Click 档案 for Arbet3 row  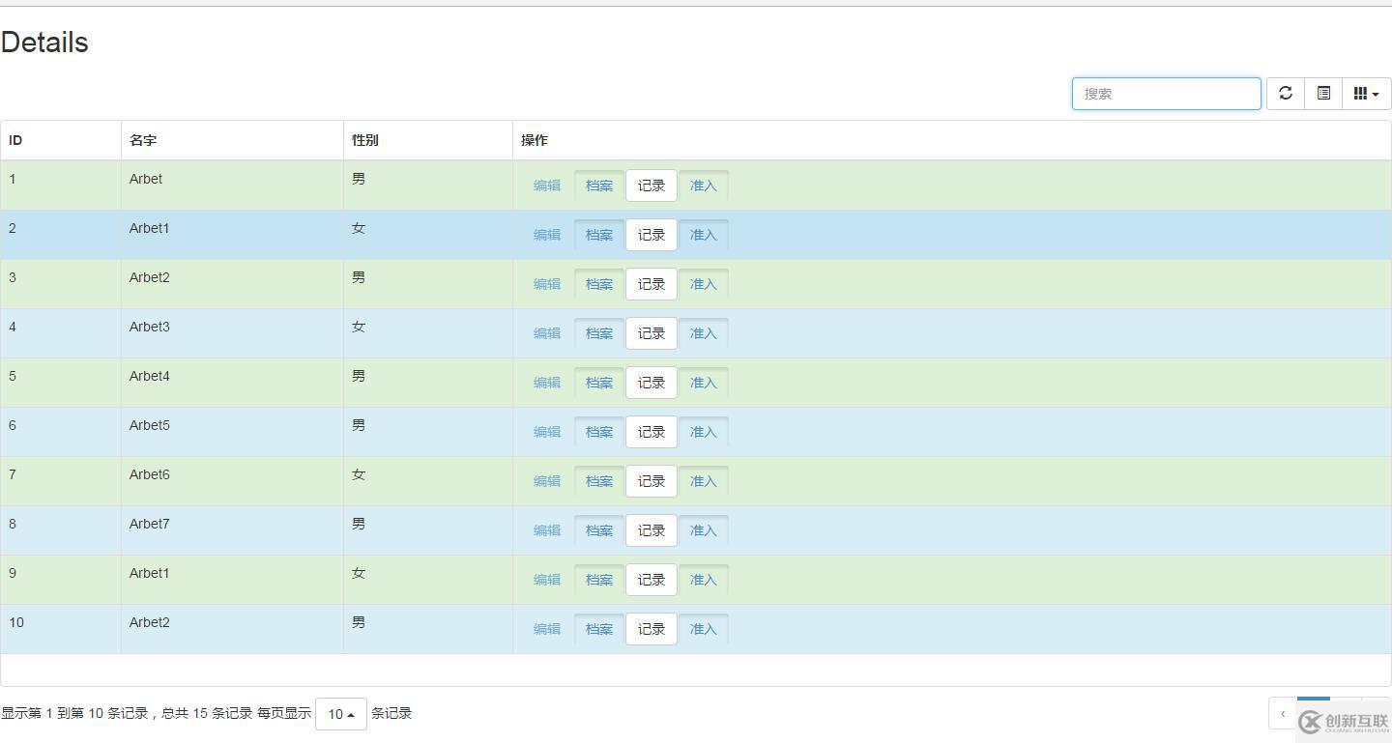pos(599,333)
